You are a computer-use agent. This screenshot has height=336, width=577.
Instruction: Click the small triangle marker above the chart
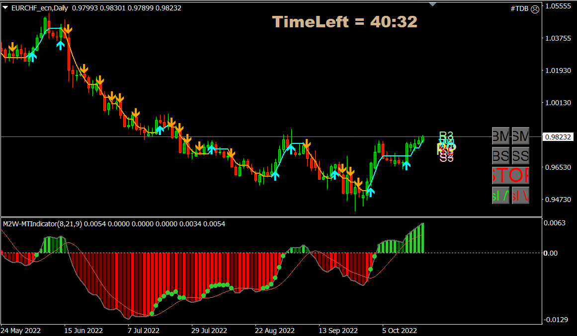[432, 3]
